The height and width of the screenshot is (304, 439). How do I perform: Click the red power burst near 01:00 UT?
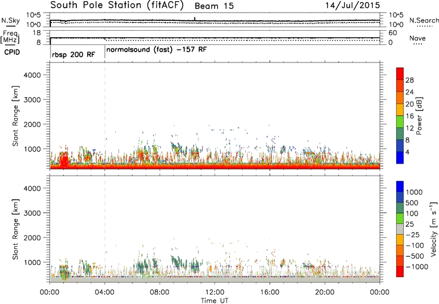click(64, 160)
